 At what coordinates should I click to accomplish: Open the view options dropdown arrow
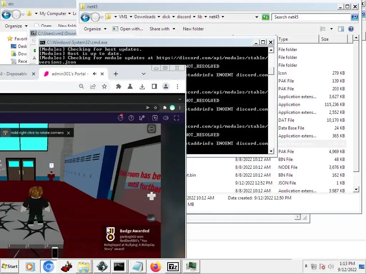[331, 29]
